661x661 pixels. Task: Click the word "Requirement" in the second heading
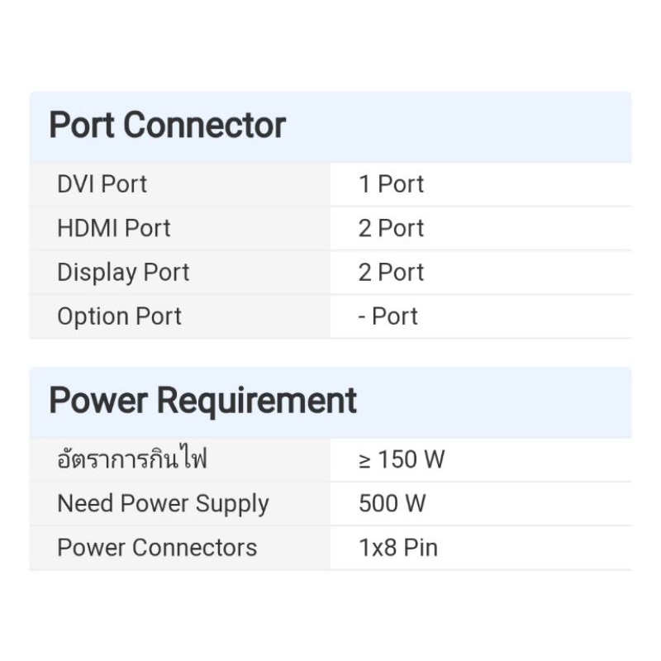(257, 401)
